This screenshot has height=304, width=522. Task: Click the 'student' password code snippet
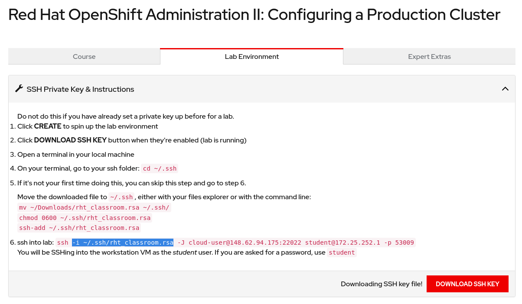click(342, 252)
